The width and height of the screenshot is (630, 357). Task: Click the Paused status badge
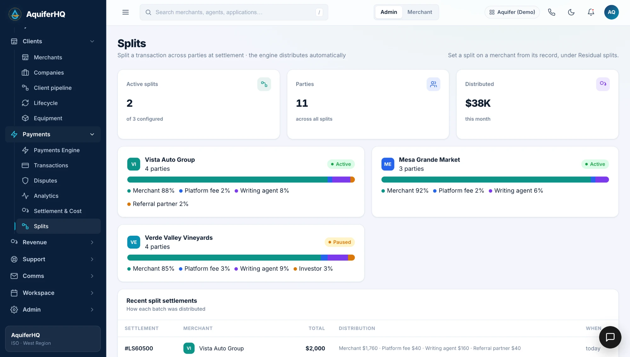(x=340, y=242)
